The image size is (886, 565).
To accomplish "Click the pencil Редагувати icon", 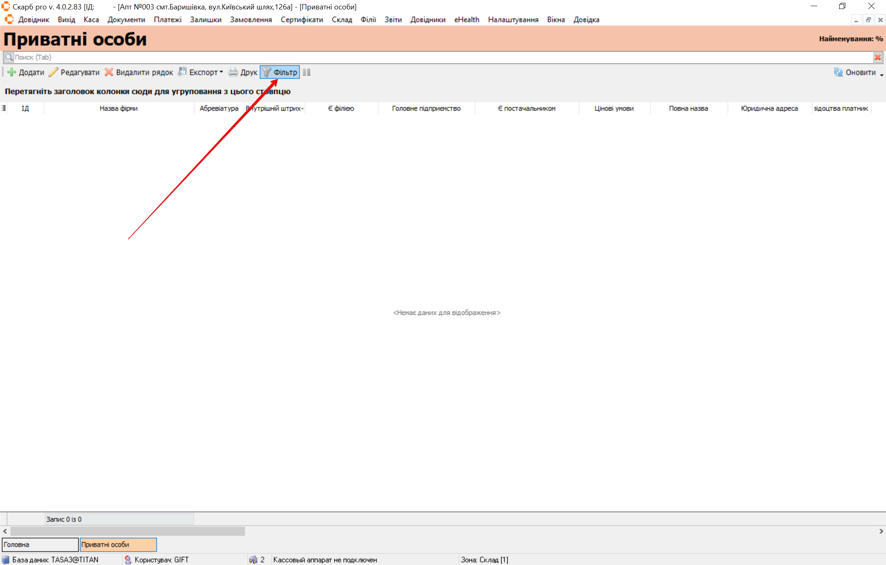I will point(53,72).
